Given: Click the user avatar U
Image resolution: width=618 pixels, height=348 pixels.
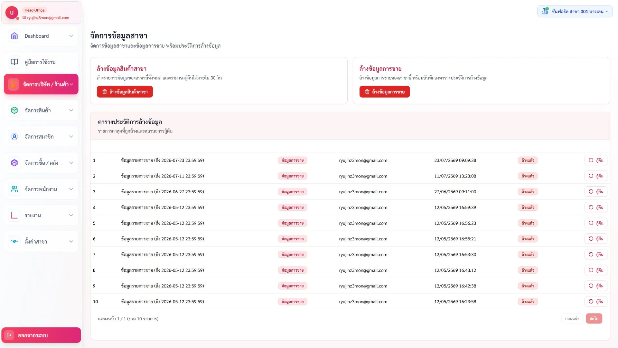Looking at the screenshot, I should [x=12, y=13].
